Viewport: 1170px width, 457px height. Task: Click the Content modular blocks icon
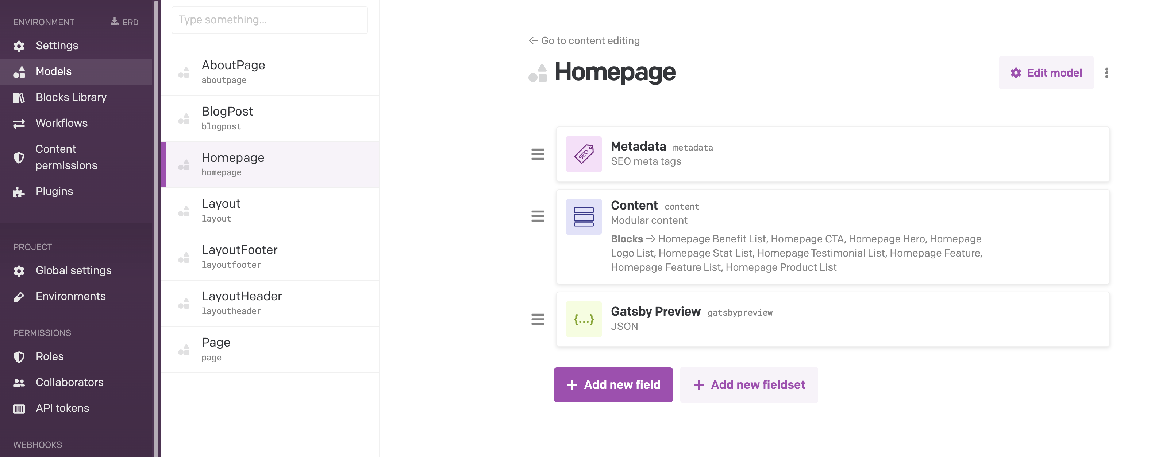click(584, 217)
